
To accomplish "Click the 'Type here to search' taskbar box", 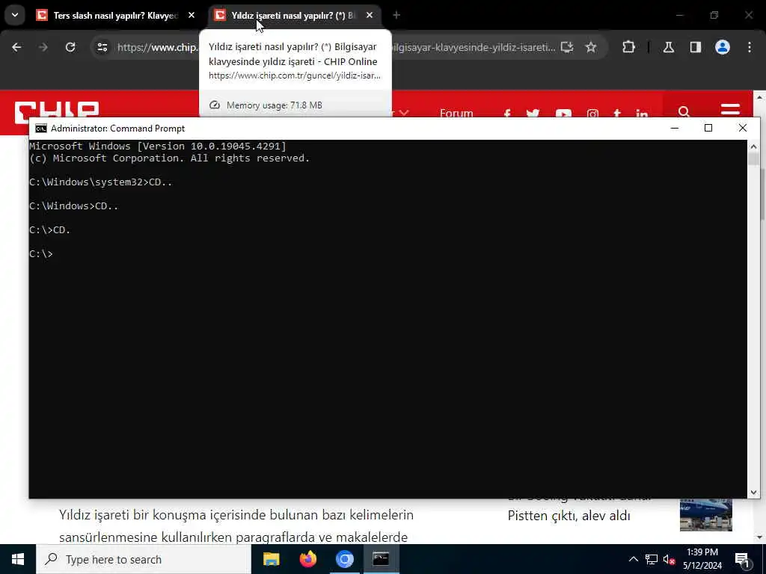I will click(144, 559).
